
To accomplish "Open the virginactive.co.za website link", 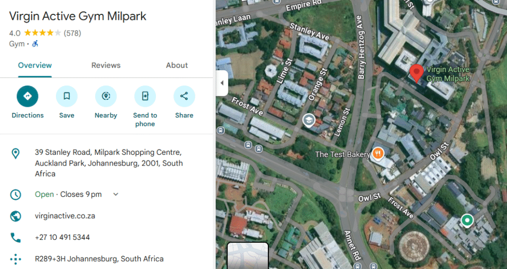I will pyautogui.click(x=65, y=216).
